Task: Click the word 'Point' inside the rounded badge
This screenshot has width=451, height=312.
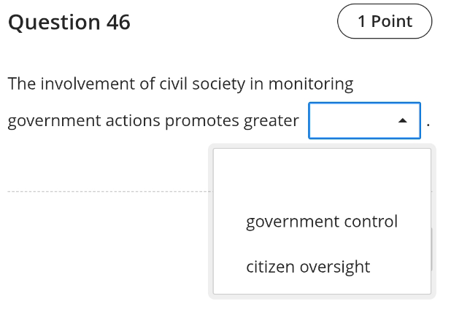Action: pos(392,22)
